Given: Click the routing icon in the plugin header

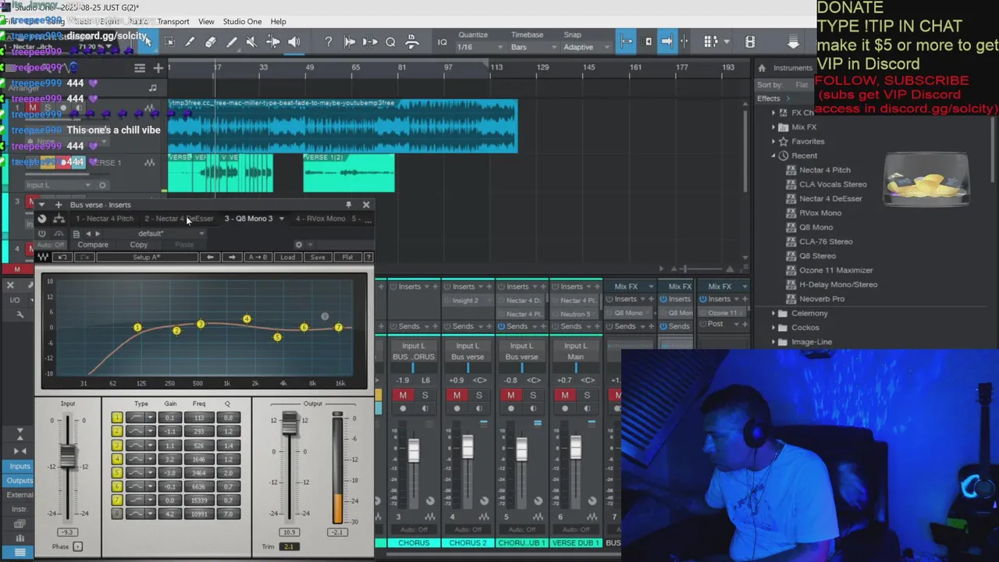Looking at the screenshot, I should pyautogui.click(x=59, y=219).
